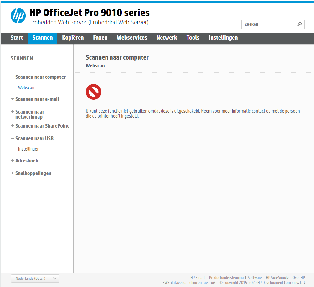Switch to the Kopiëren tab

(x=73, y=38)
